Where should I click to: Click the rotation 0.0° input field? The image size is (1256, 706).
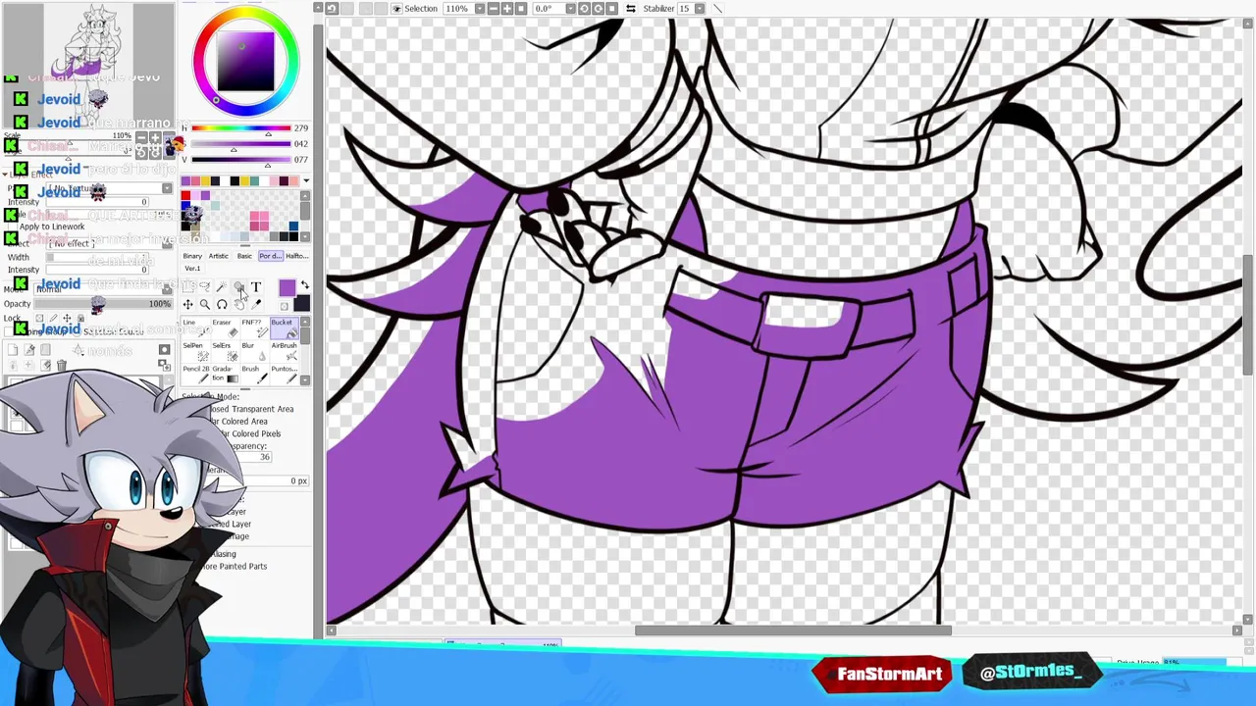tap(549, 8)
